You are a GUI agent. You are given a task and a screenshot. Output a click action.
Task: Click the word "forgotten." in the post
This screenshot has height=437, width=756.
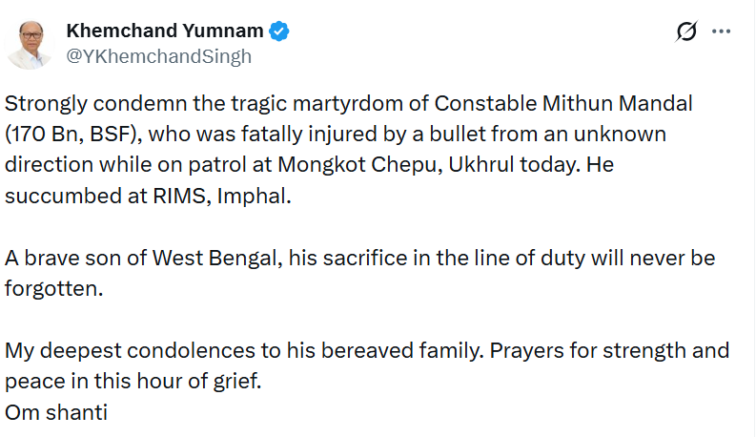pos(52,287)
